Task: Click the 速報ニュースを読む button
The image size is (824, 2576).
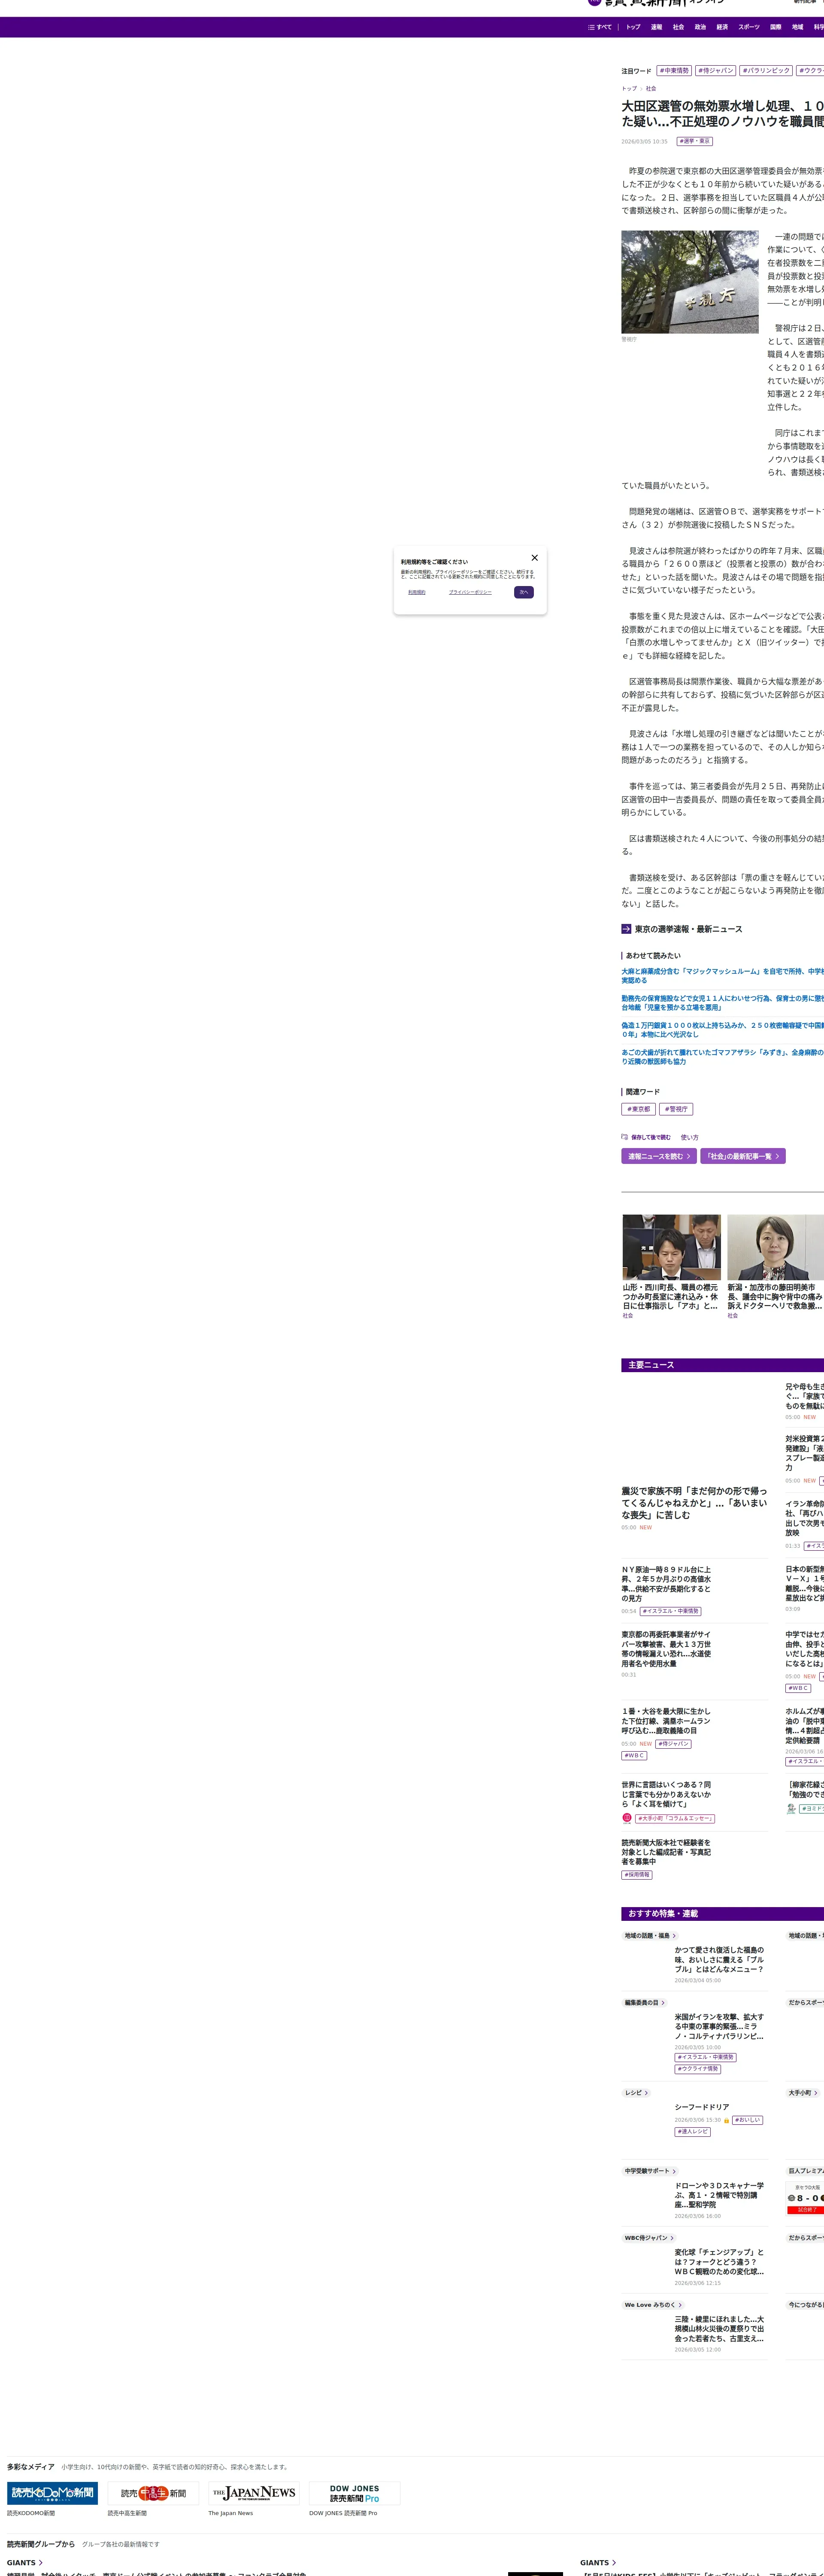Action: tap(659, 1156)
